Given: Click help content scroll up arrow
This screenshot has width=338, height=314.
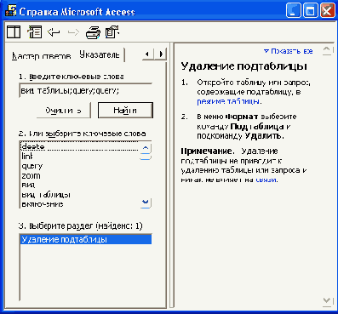Looking at the screenshot, I should 327,50.
